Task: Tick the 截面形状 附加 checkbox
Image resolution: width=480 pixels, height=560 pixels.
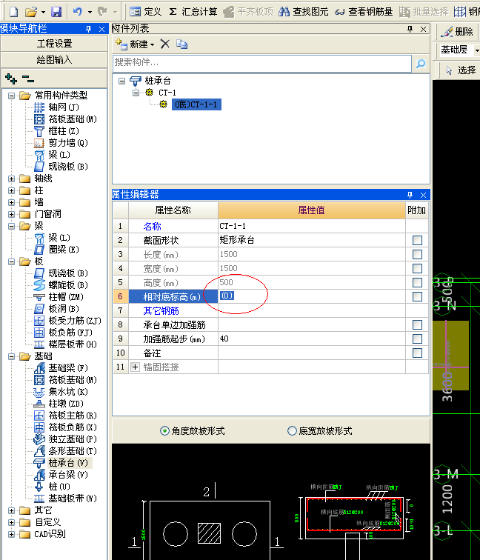Action: pyautogui.click(x=417, y=240)
